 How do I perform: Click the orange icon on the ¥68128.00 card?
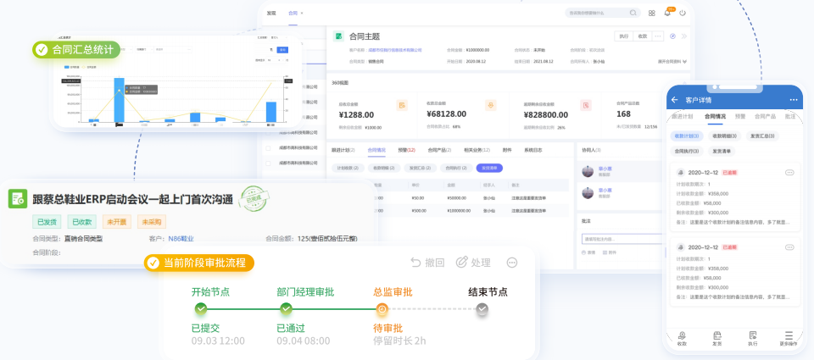(x=491, y=105)
